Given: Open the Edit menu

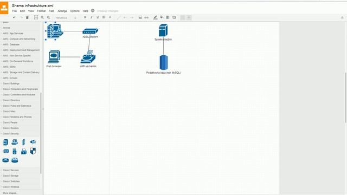Looking at the screenshot, I should [22, 11].
